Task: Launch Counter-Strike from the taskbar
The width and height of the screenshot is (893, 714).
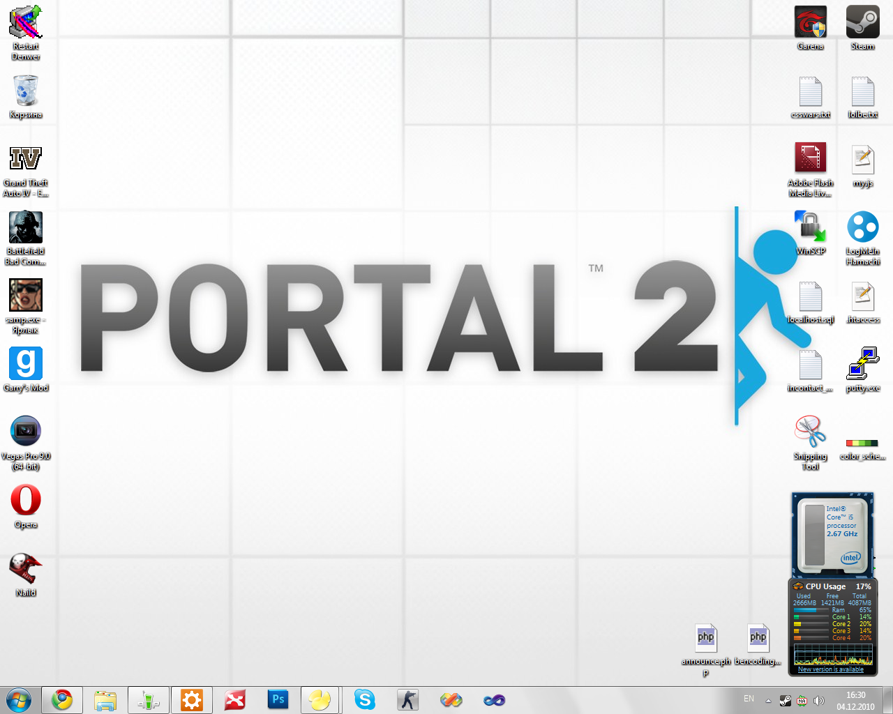Action: pos(408,700)
